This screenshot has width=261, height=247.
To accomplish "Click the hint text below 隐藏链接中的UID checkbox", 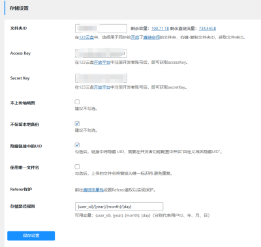I will coord(149,152).
